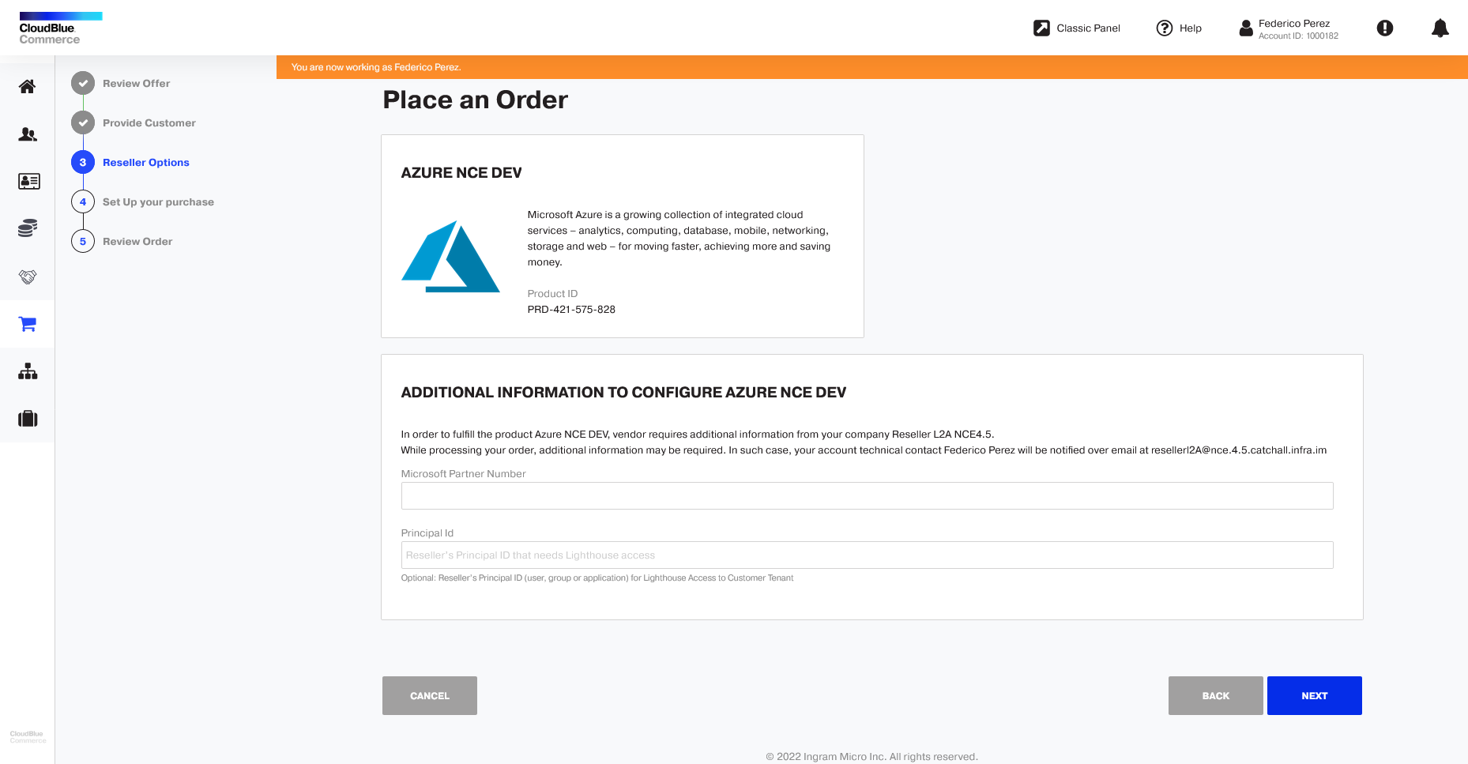Click step 5 circle for Review Order

(x=83, y=241)
